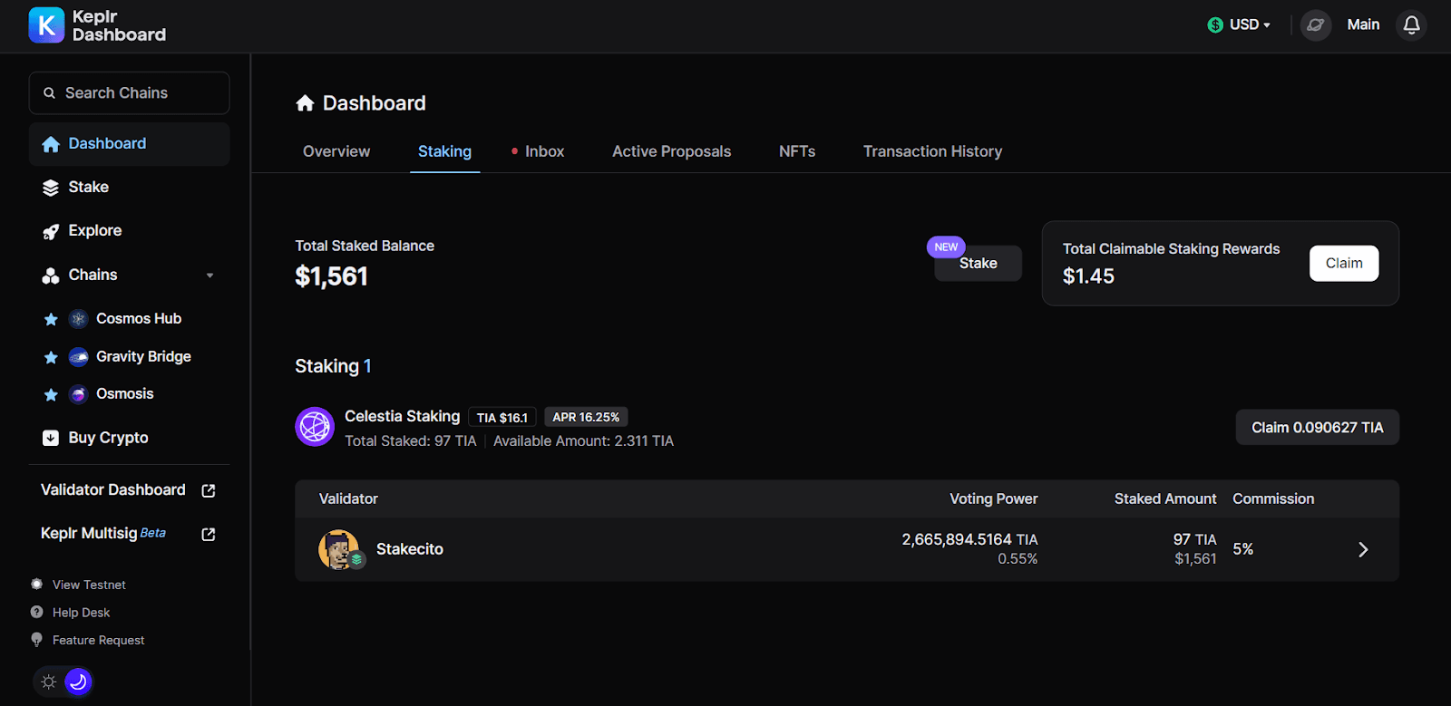Click the TIA $16.1 price badge

[502, 417]
